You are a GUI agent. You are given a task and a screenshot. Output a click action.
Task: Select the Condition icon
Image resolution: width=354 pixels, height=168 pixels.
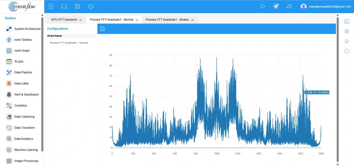pos(9,105)
